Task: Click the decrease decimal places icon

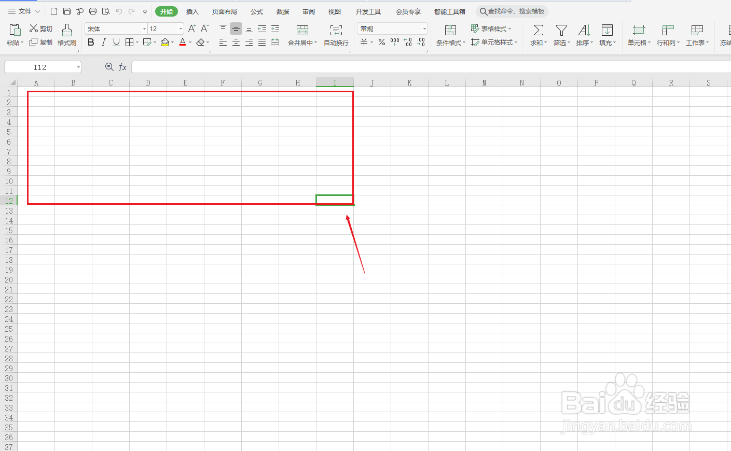Action: coord(421,42)
